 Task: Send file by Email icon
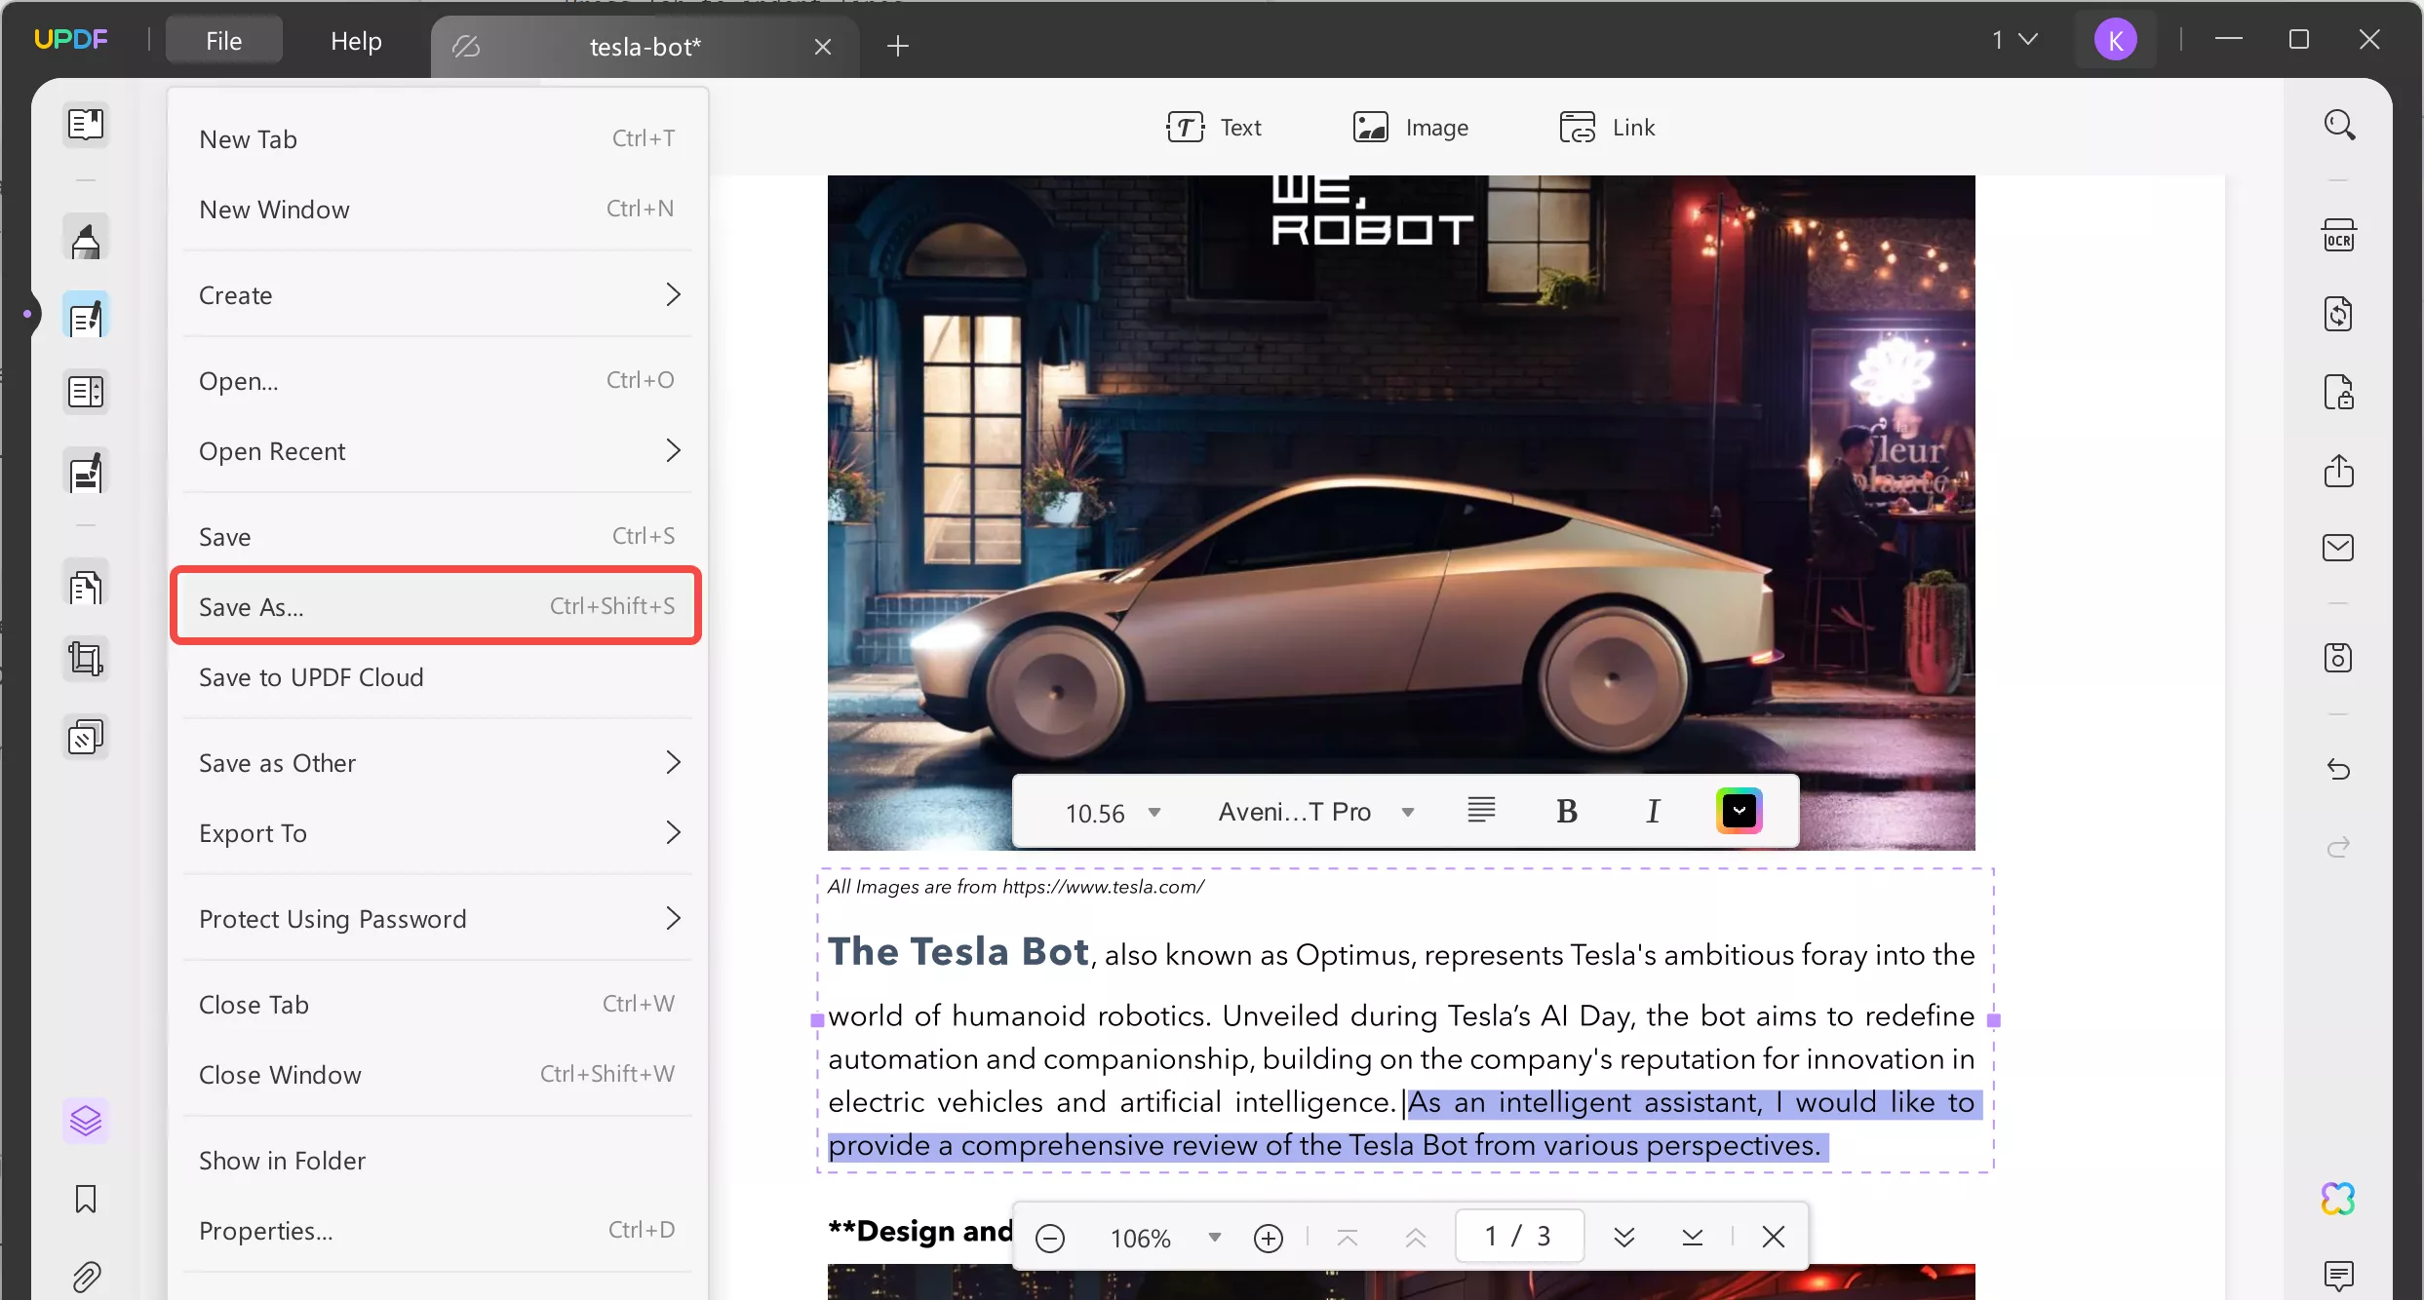pos(2339,548)
